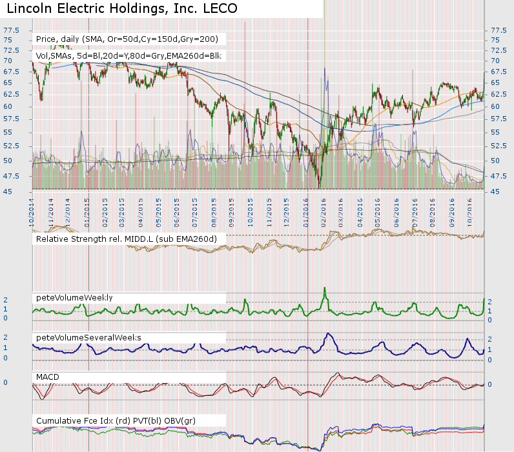
Task: Pick the 05/2015 date label
Action: coord(159,212)
